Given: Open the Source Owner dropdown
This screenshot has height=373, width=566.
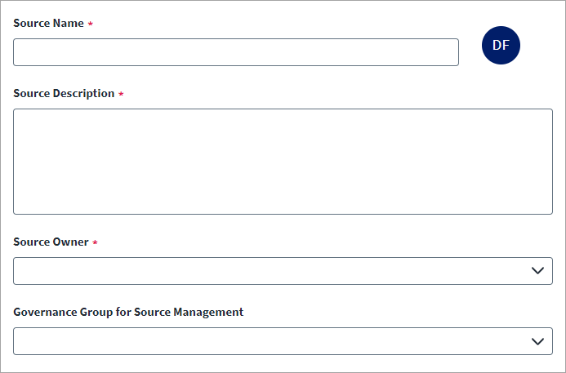Looking at the screenshot, I should click(x=283, y=271).
